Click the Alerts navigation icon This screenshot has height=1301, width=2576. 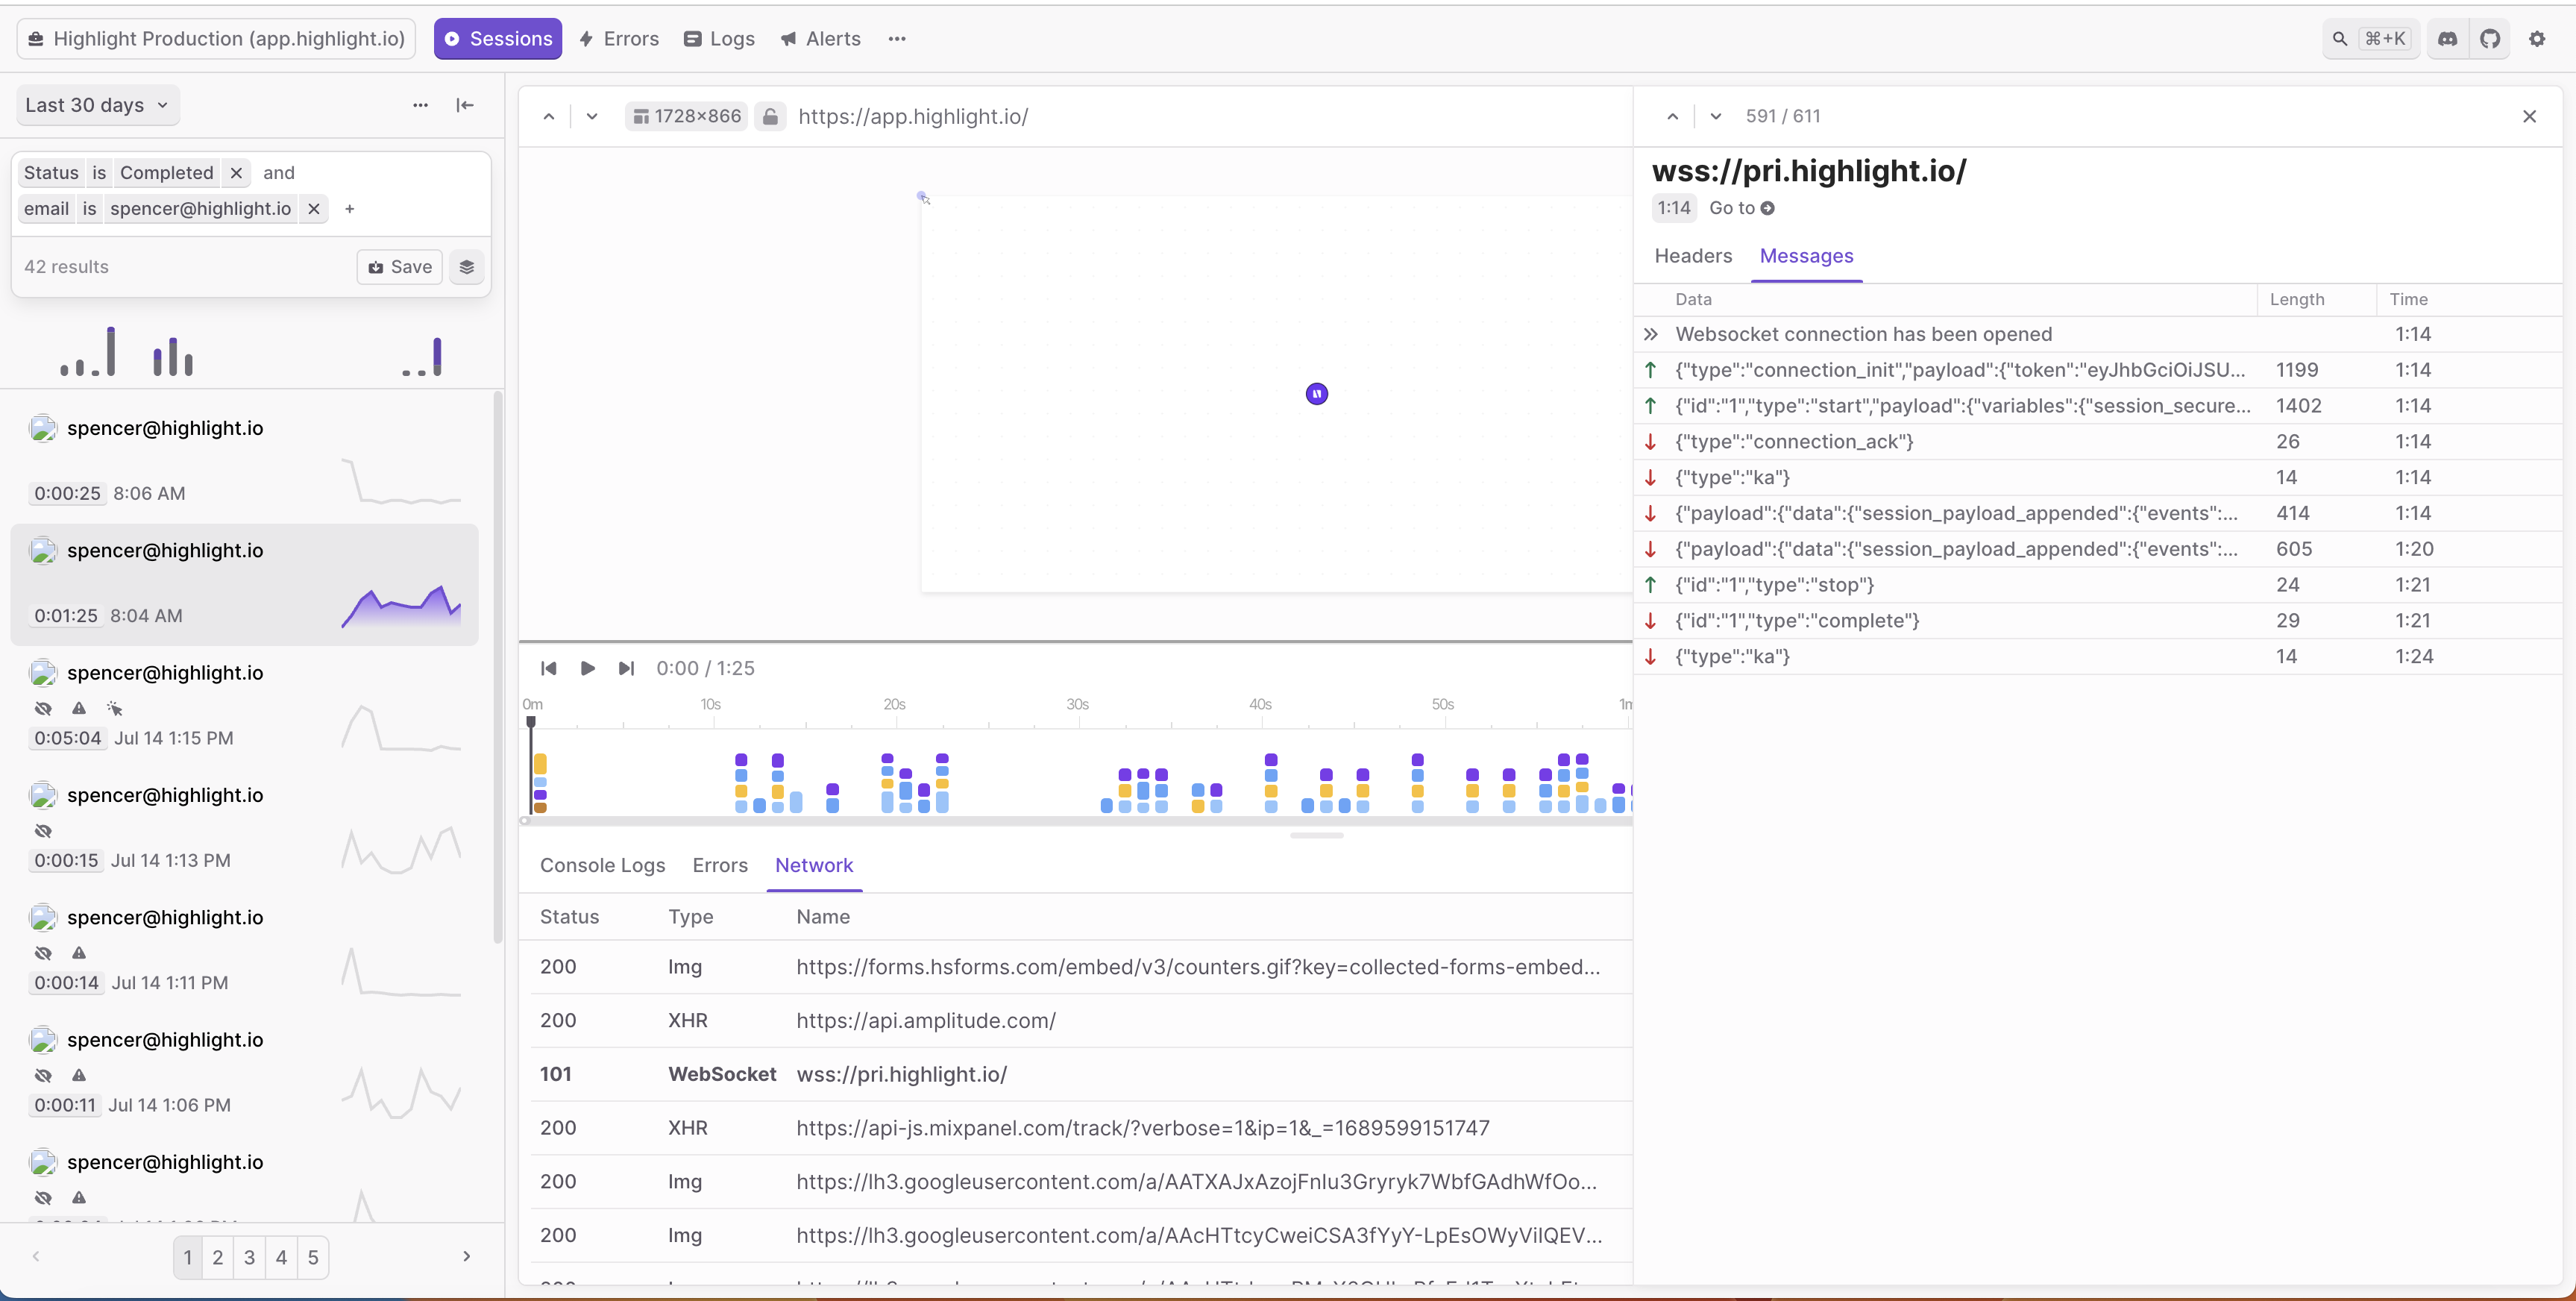tap(790, 38)
